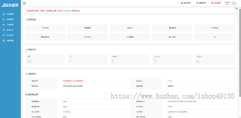
Task: Open URL配置 quick nav button
Action: [x=45, y=28]
